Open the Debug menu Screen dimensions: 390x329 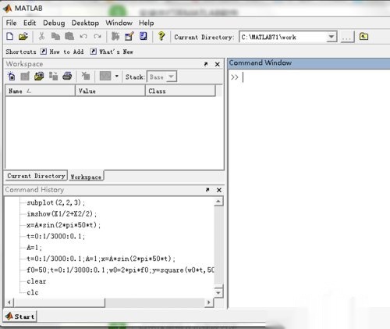[x=54, y=23]
